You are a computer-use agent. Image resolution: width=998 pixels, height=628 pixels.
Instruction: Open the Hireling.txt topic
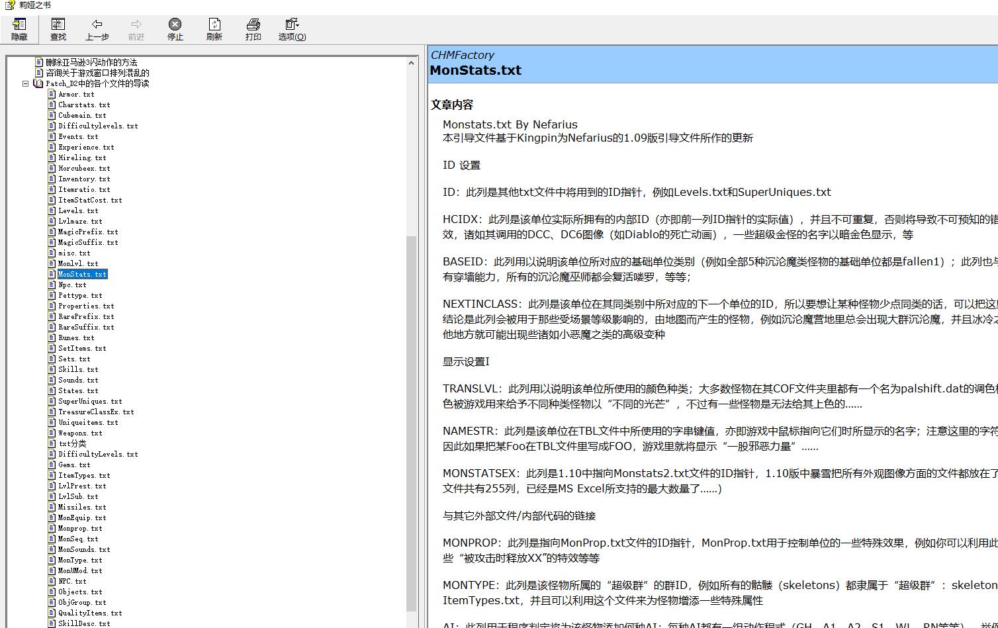coord(82,157)
